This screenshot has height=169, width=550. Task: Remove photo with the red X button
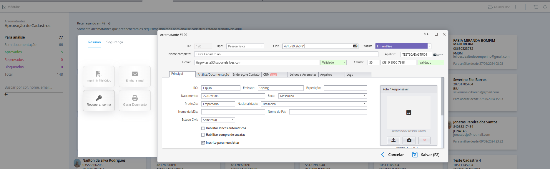[x=424, y=140]
